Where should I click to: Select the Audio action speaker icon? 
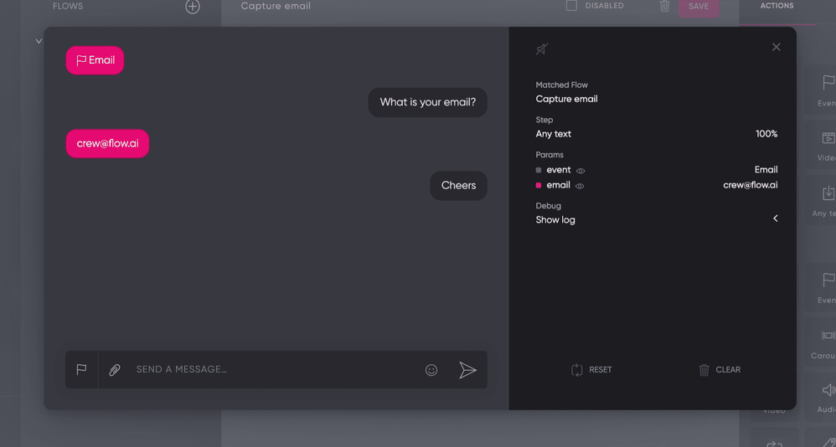[x=828, y=390]
